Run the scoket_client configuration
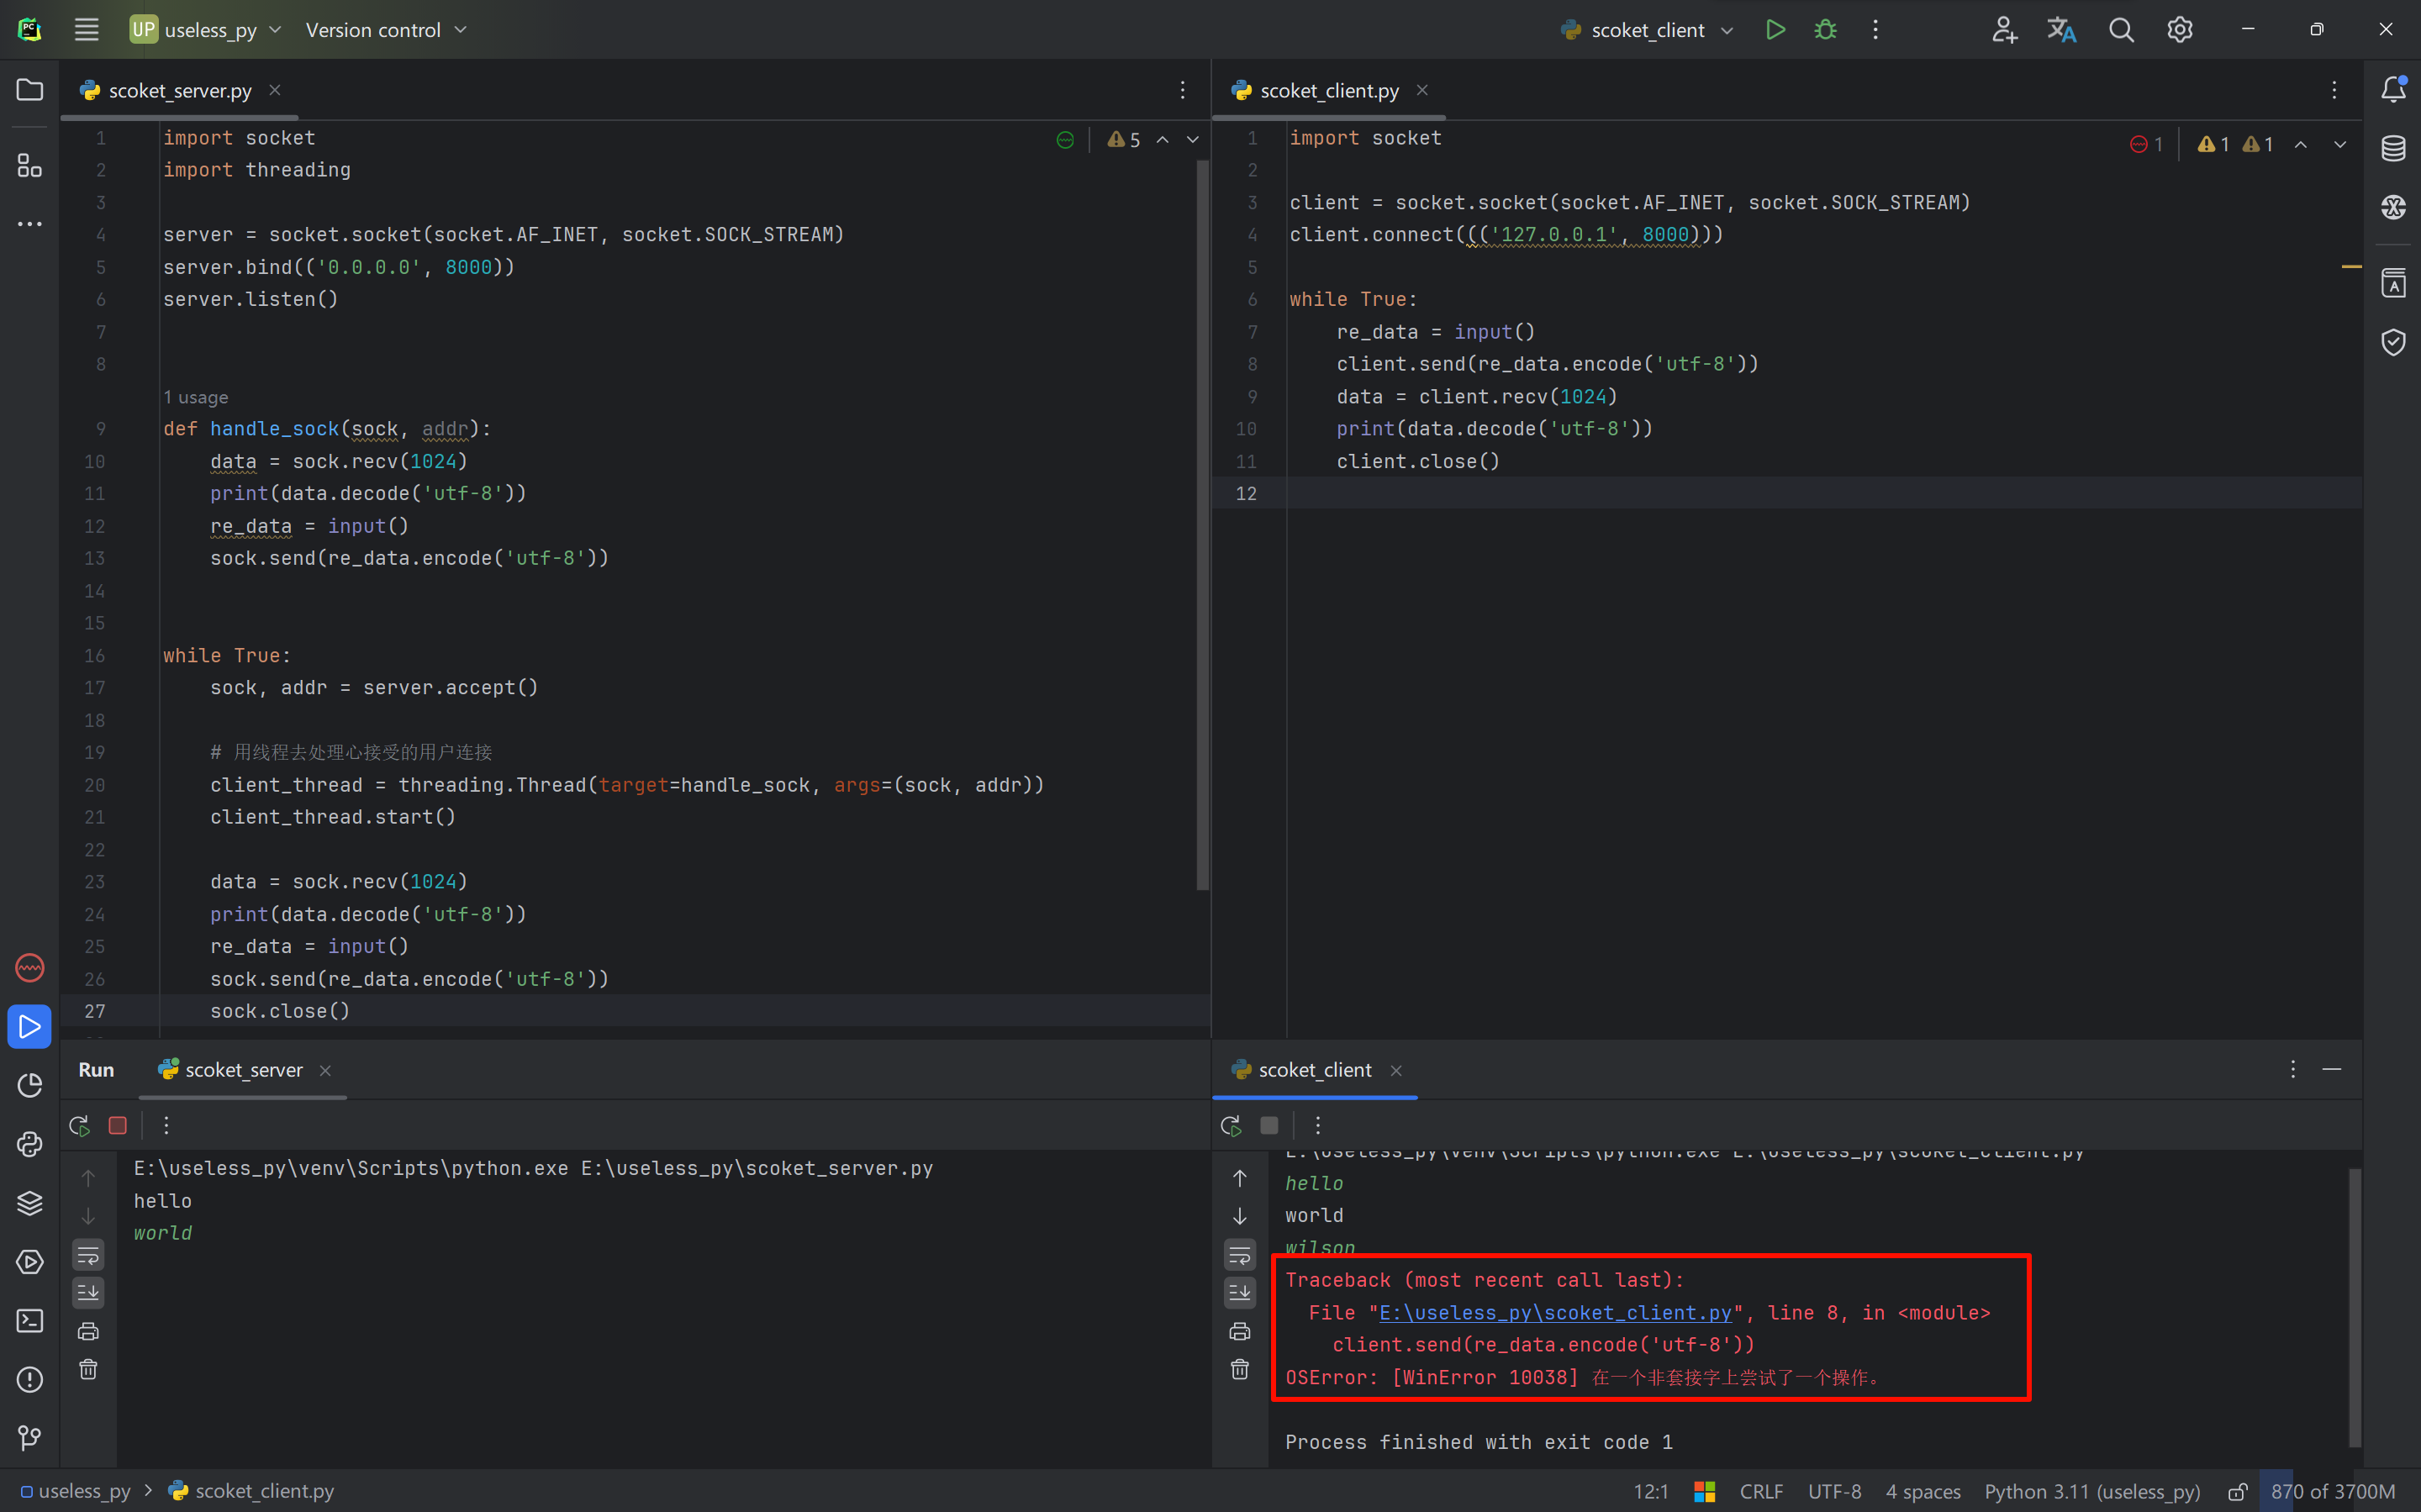 (1775, 30)
